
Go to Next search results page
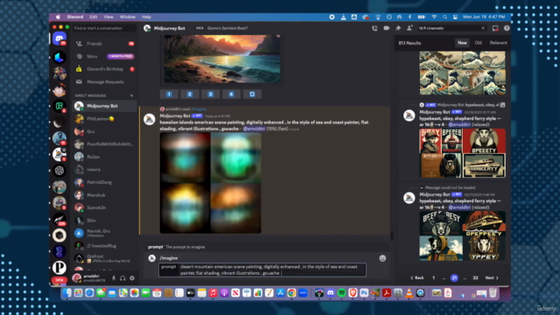[492, 278]
